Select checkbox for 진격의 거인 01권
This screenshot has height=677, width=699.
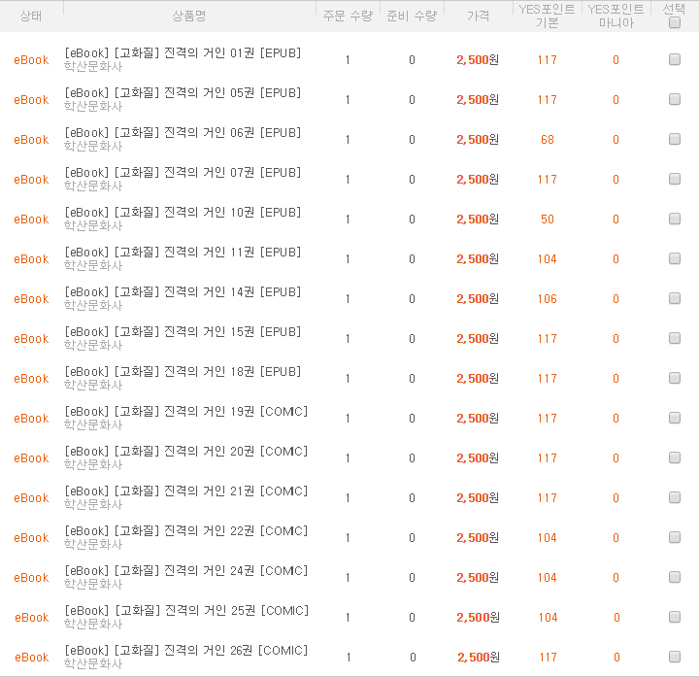click(x=675, y=59)
